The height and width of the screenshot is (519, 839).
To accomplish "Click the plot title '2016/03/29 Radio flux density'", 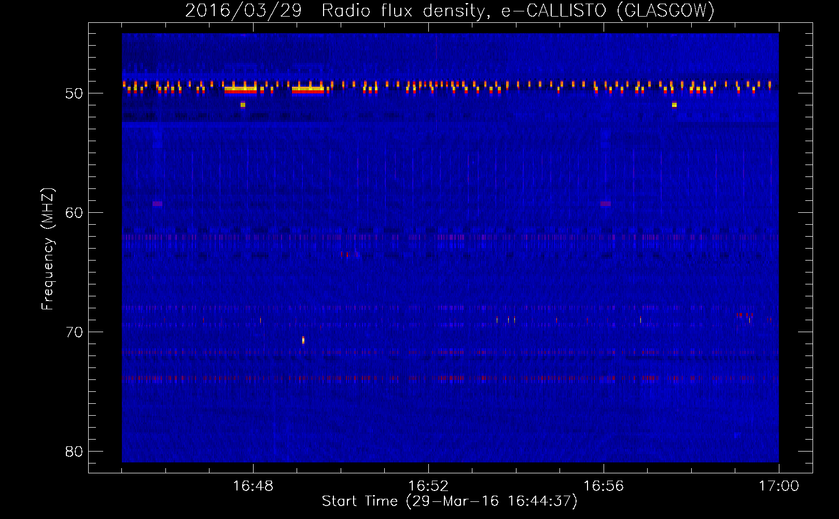I will point(337,11).
